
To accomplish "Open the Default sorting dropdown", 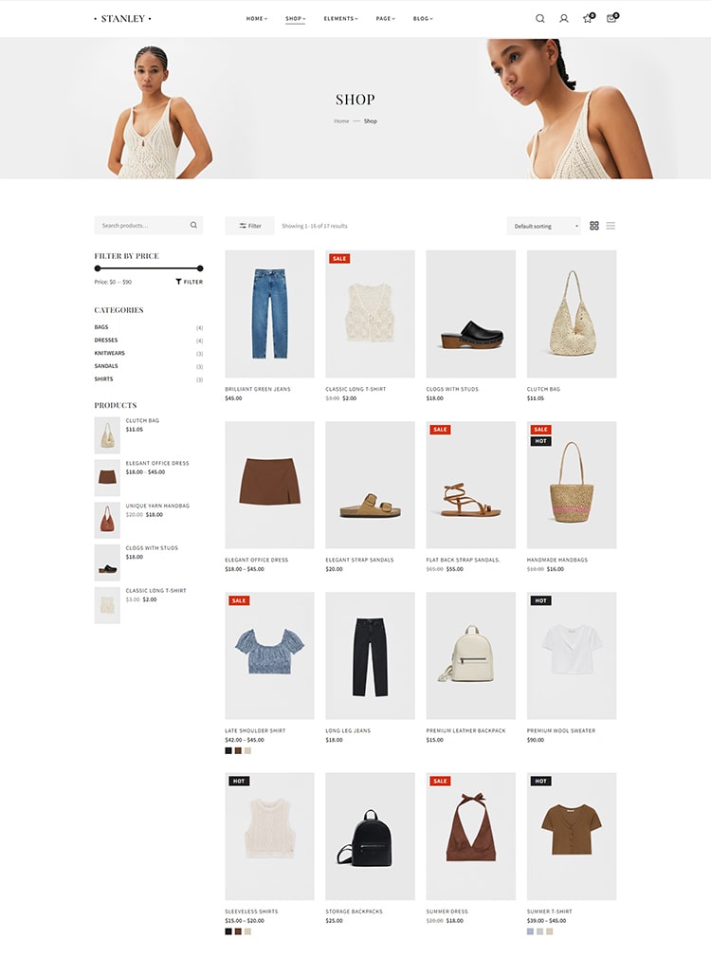I will [543, 226].
